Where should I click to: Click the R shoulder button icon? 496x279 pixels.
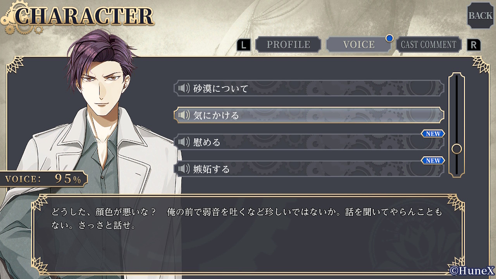coord(474,45)
